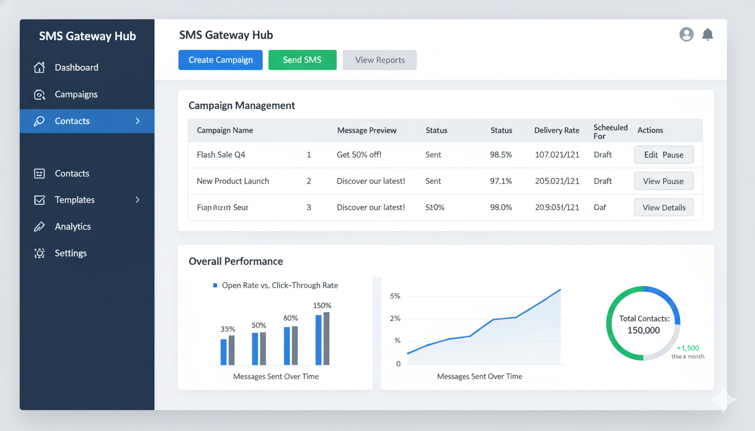Expand the Contacts sidebar chevron
Screen dimensions: 755x431
[x=137, y=121]
